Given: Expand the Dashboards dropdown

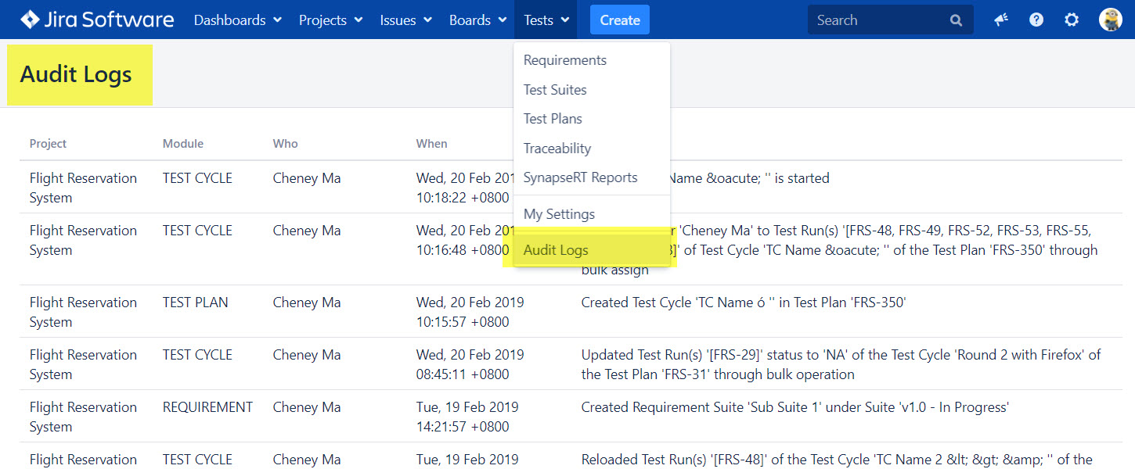Looking at the screenshot, I should [x=237, y=20].
